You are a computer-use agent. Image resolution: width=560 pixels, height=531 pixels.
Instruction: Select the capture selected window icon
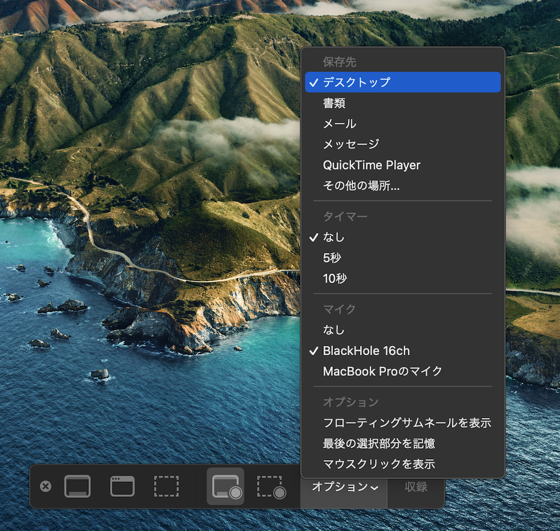122,486
